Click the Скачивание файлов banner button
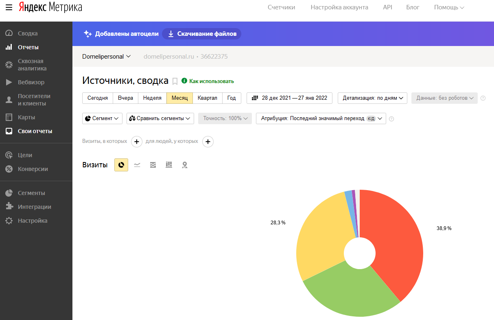This screenshot has width=494, height=320. coord(202,34)
